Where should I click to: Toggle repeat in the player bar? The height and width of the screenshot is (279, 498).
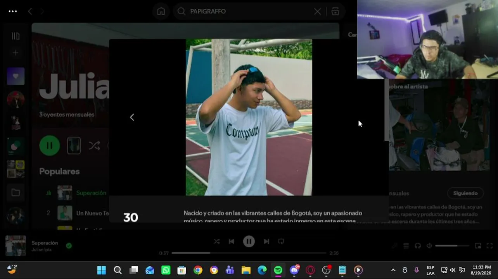point(281,241)
